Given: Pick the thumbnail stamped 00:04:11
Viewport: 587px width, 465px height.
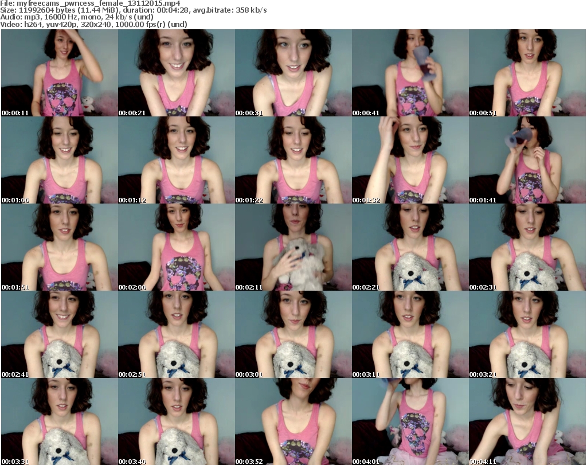Looking at the screenshot, I should tap(527, 421).
